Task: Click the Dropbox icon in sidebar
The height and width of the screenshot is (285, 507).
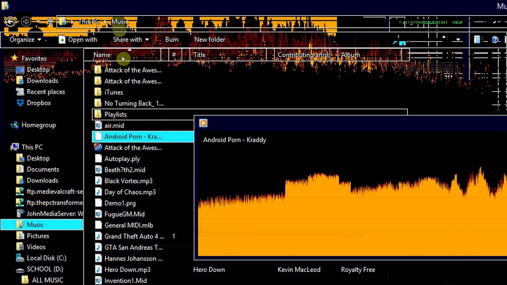Action: click(x=20, y=103)
